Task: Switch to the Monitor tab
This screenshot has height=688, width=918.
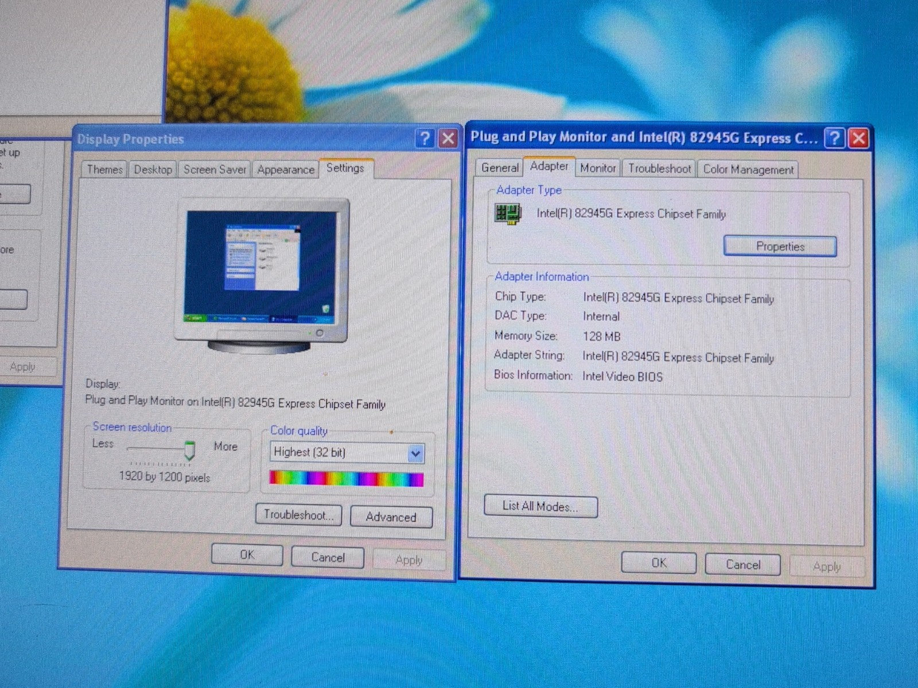Action: pyautogui.click(x=598, y=169)
